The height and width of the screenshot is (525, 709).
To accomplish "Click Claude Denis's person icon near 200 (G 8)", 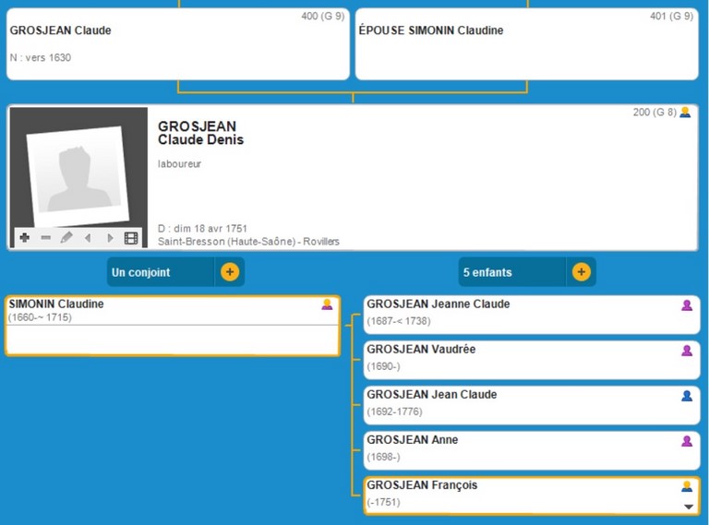I will (685, 113).
